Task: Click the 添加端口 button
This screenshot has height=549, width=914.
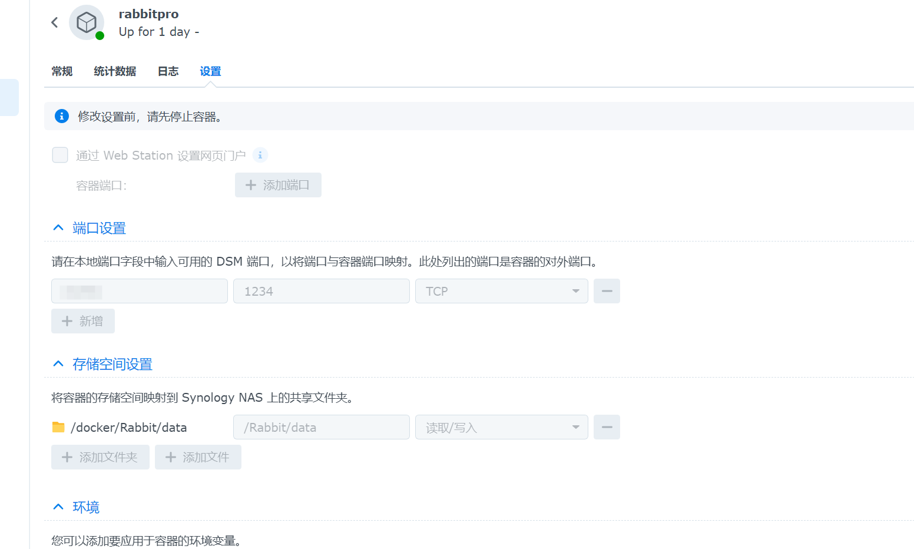Action: 278,185
